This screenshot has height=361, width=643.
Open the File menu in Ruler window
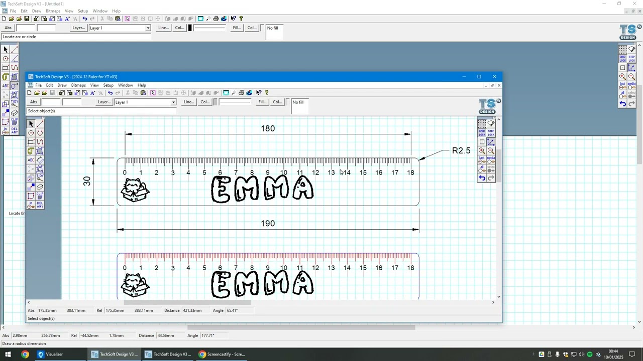pyautogui.click(x=38, y=85)
